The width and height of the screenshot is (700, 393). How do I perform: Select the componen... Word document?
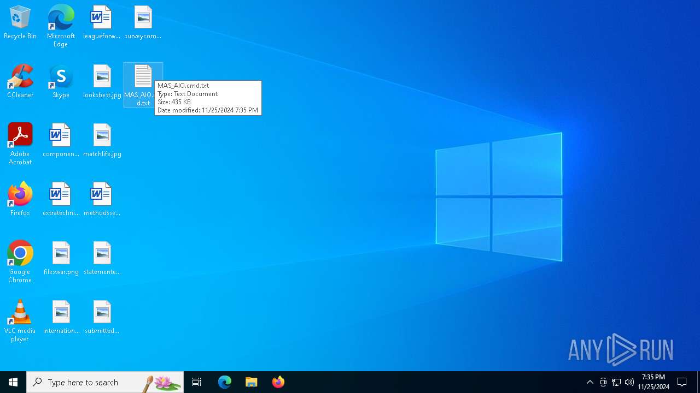[x=61, y=141]
